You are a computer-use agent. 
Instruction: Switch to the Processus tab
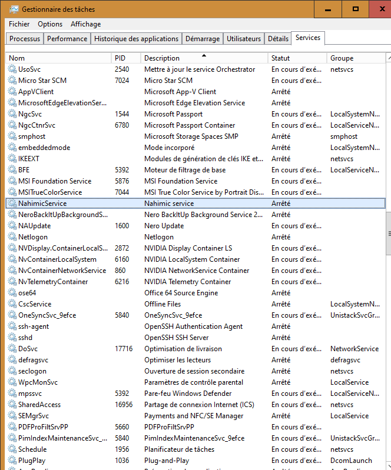coord(25,39)
